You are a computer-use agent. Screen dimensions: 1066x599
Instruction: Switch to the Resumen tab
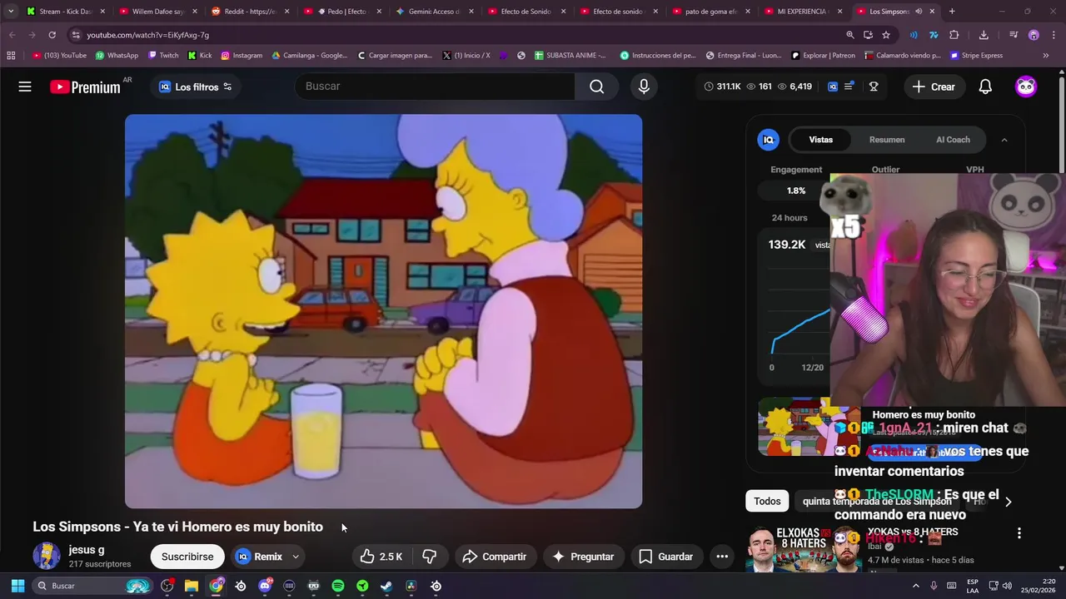887,140
